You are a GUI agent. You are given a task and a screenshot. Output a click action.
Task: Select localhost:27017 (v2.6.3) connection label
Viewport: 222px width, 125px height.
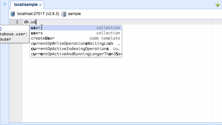click(x=38, y=14)
